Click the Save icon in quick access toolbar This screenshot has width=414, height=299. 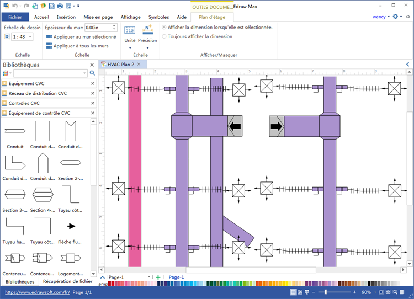tap(52, 6)
